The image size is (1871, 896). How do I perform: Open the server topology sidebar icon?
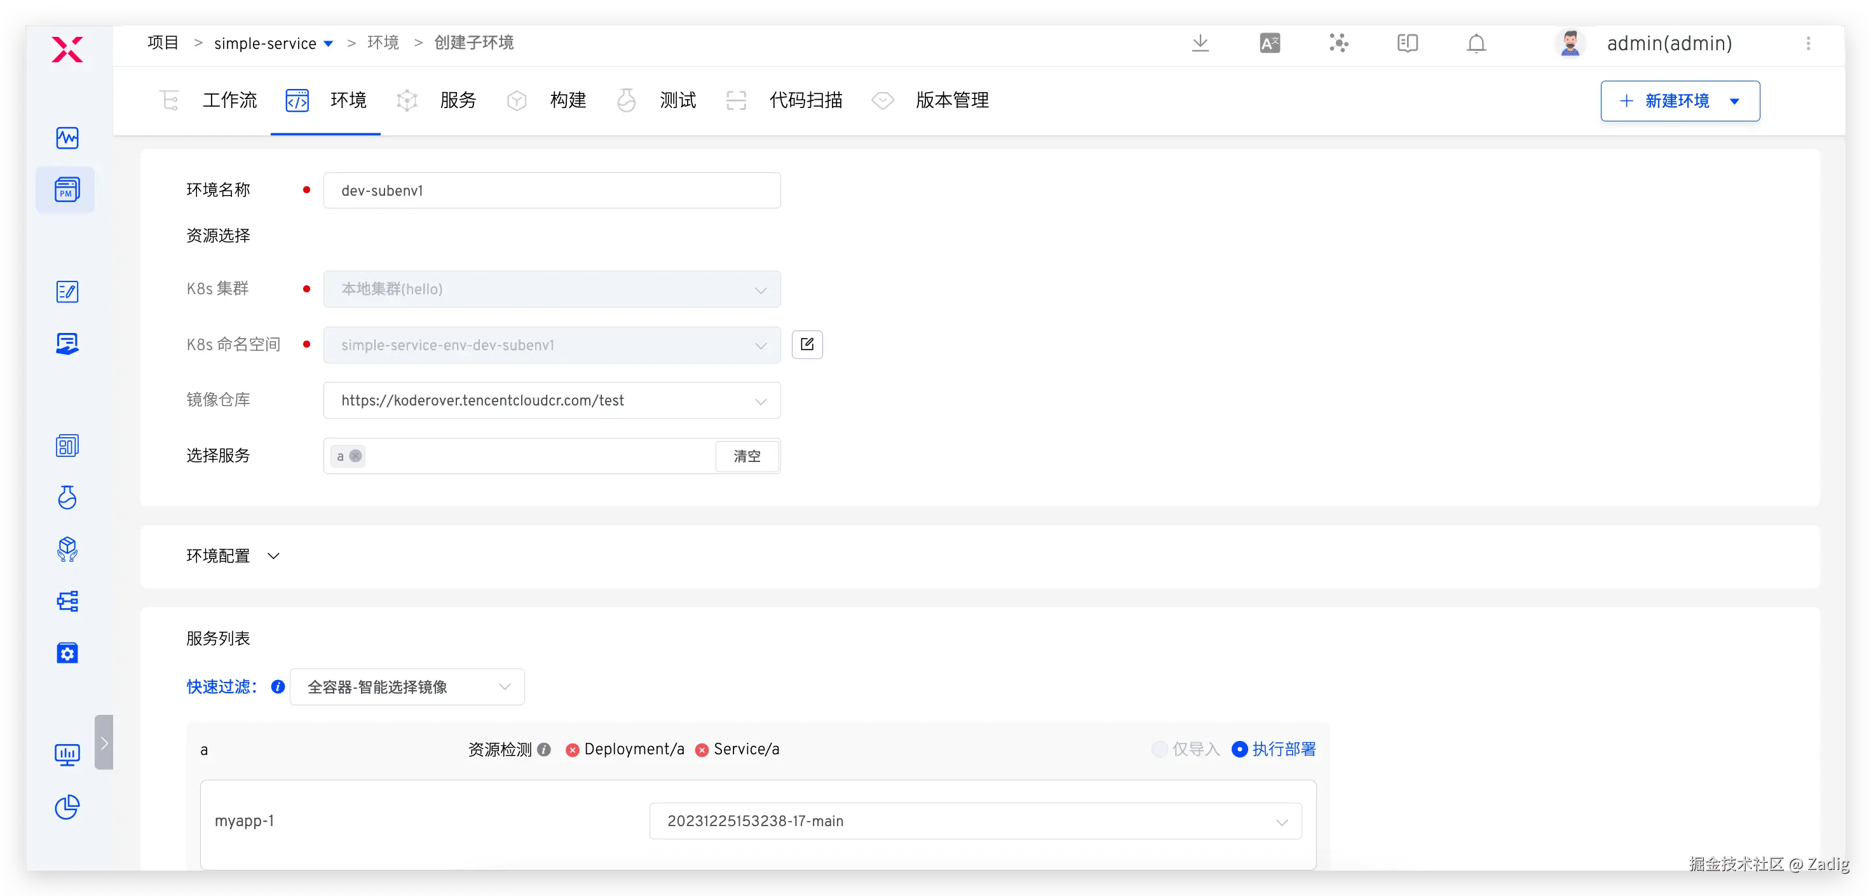tap(67, 601)
